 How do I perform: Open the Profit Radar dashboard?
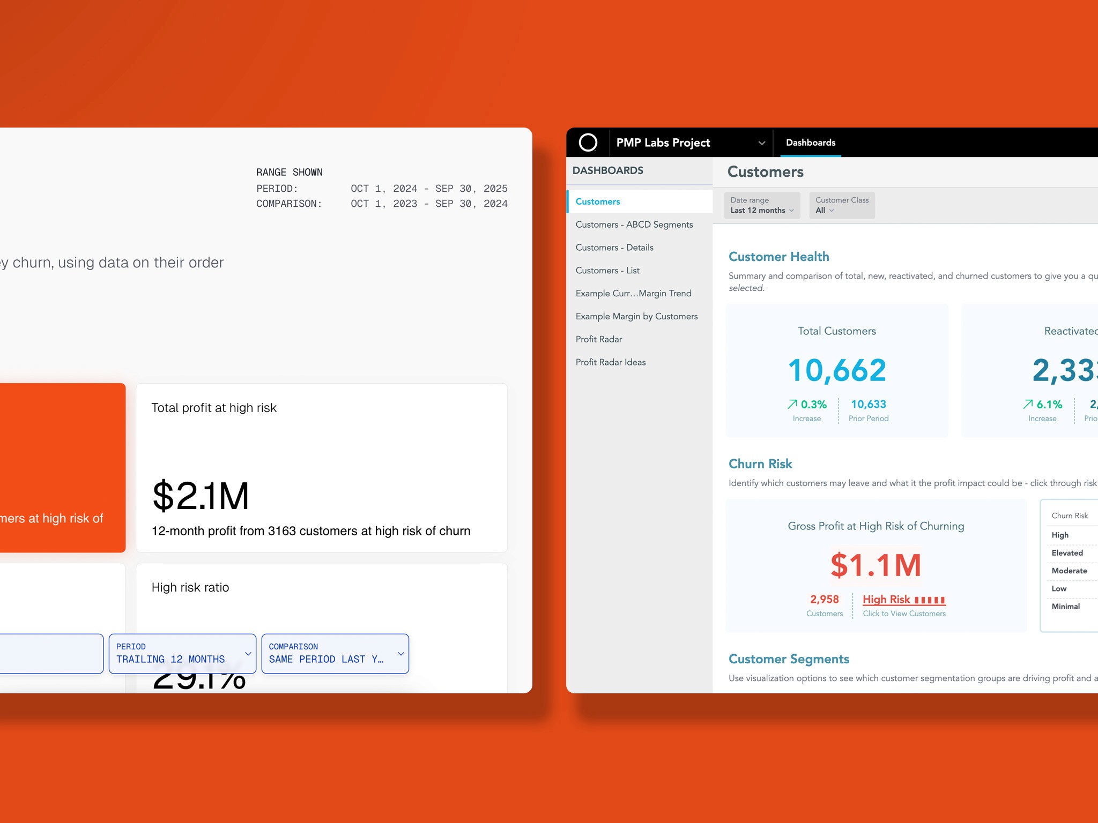598,339
